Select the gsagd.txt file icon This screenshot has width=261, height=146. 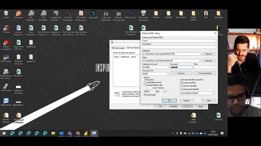31,58
